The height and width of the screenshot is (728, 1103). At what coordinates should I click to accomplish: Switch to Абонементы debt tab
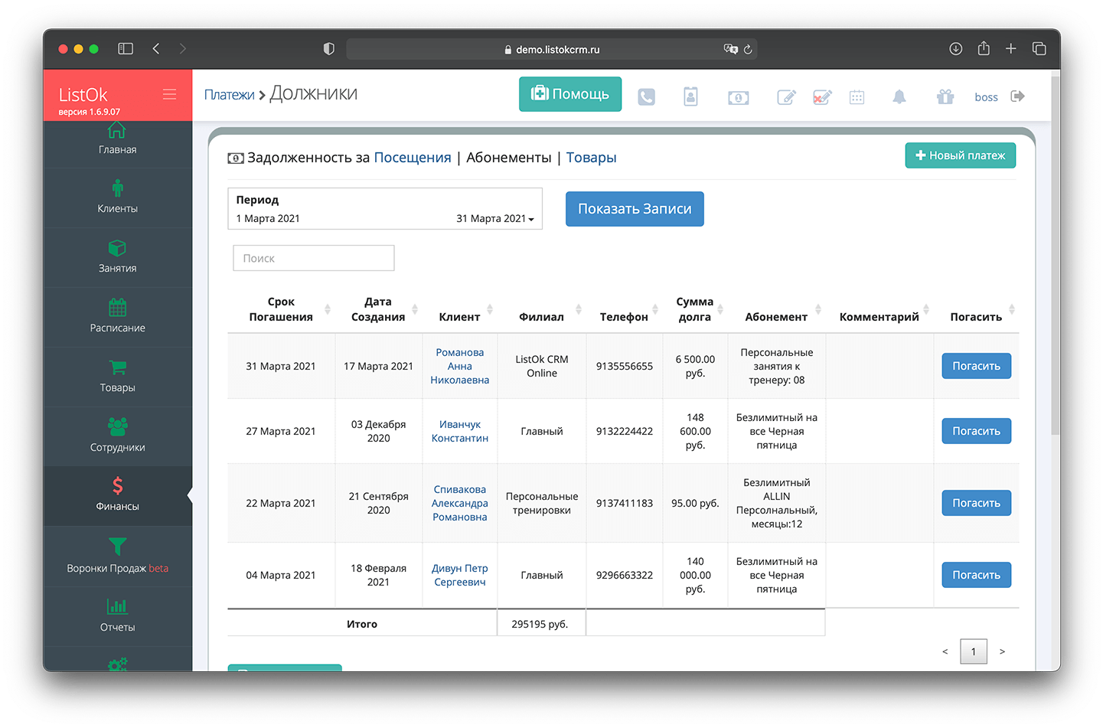pyautogui.click(x=508, y=158)
